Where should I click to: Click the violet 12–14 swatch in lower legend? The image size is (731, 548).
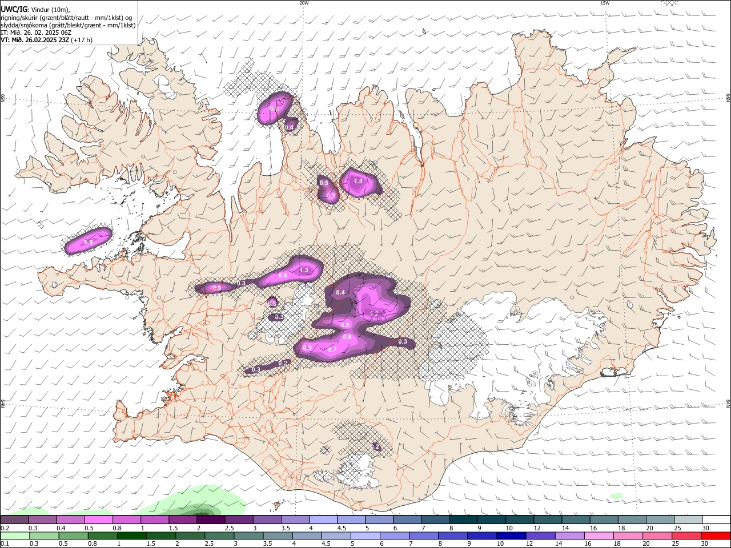click(x=541, y=536)
